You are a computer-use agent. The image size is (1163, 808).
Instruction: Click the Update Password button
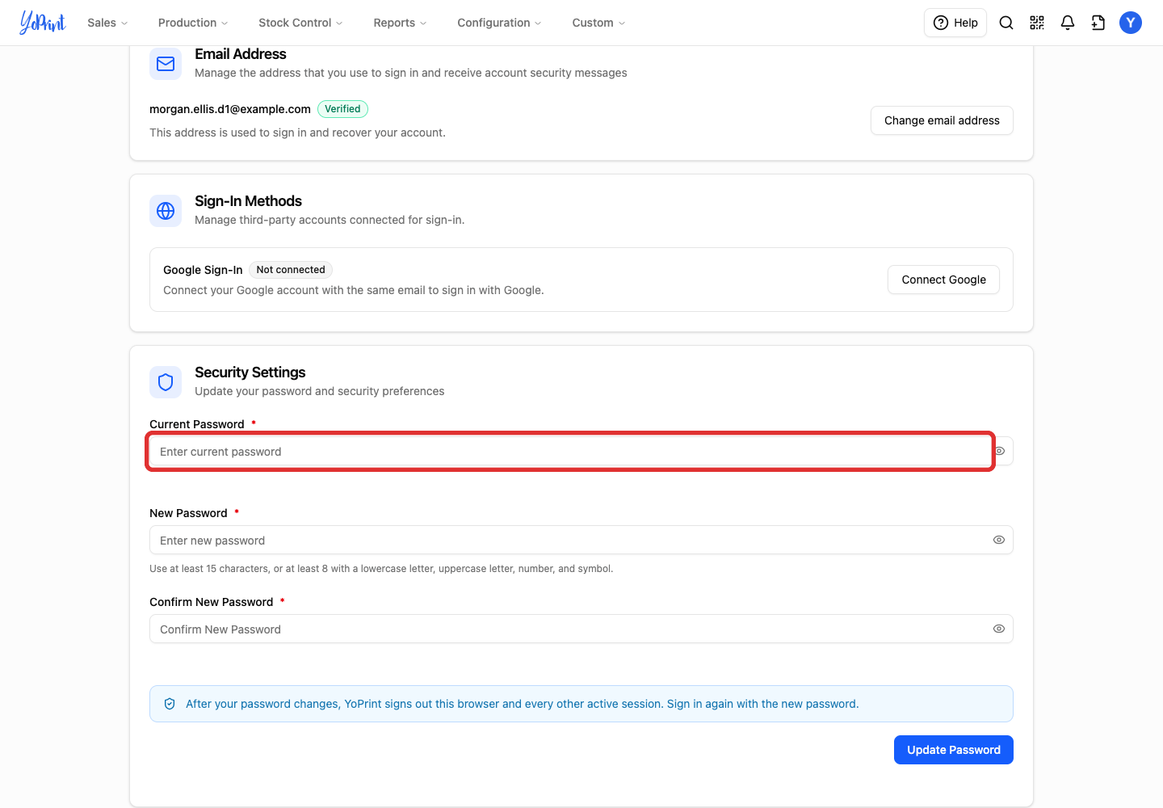click(x=954, y=750)
